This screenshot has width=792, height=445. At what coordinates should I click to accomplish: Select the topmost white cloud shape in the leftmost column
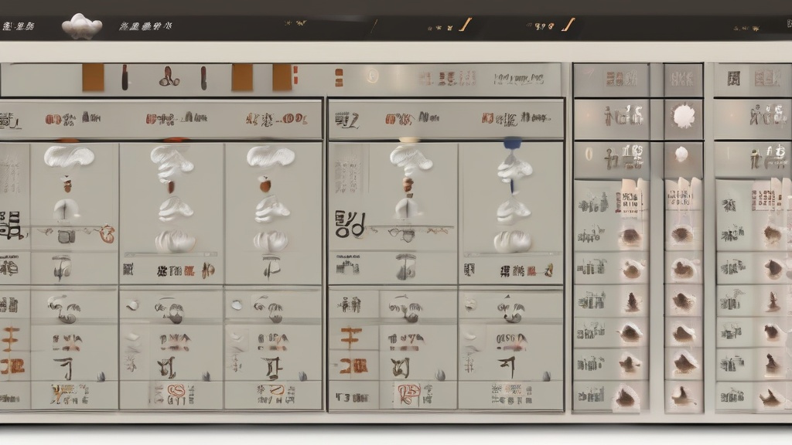tap(69, 157)
